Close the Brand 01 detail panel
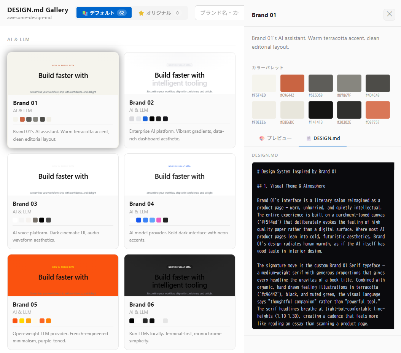This screenshot has height=353, width=401. [x=389, y=14]
